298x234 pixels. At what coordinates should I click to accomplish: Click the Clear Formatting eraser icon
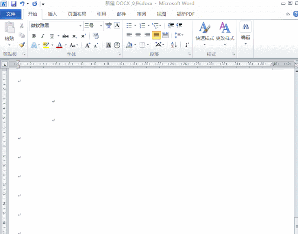point(96,36)
